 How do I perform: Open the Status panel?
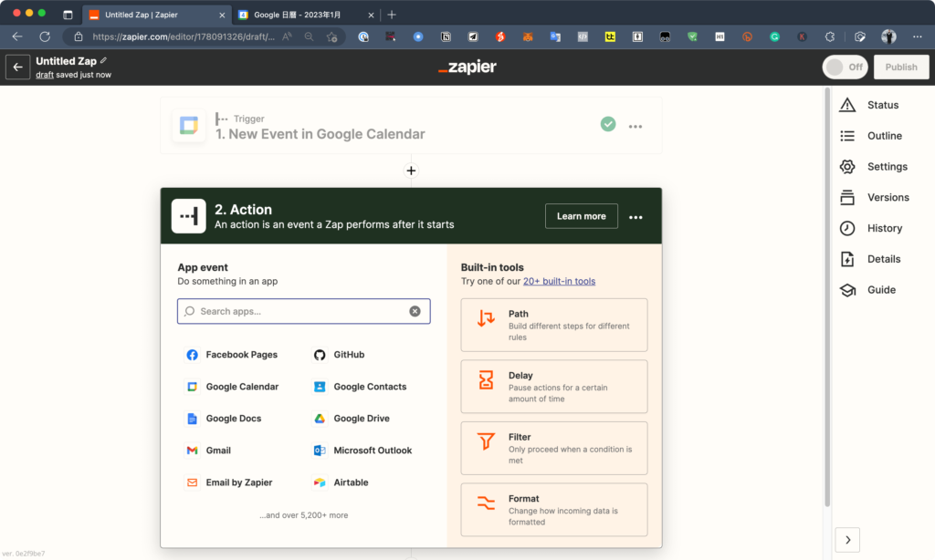coord(869,105)
